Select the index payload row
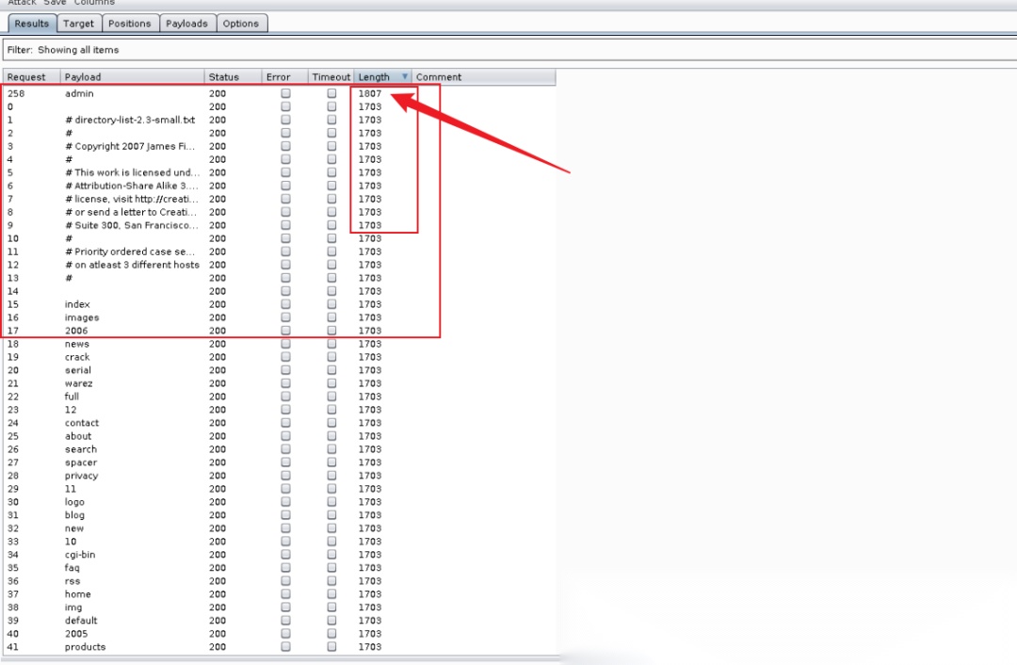Screen dimensions: 1017x665 (x=280, y=304)
